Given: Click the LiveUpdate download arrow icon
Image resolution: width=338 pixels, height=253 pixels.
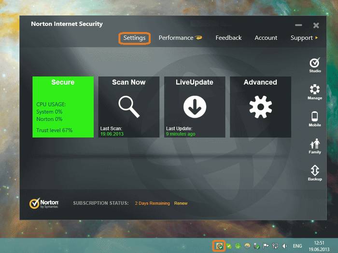Looking at the screenshot, I should point(195,107).
